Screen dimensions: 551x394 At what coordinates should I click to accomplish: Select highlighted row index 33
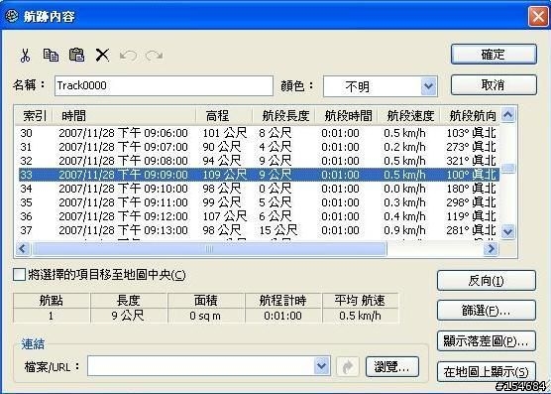(x=259, y=175)
